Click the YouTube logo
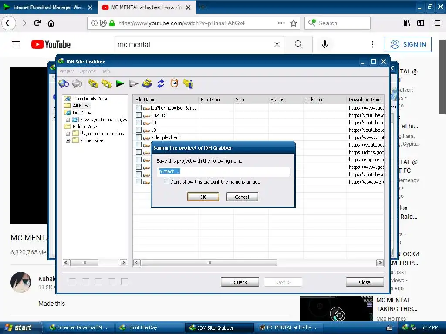 point(51,44)
